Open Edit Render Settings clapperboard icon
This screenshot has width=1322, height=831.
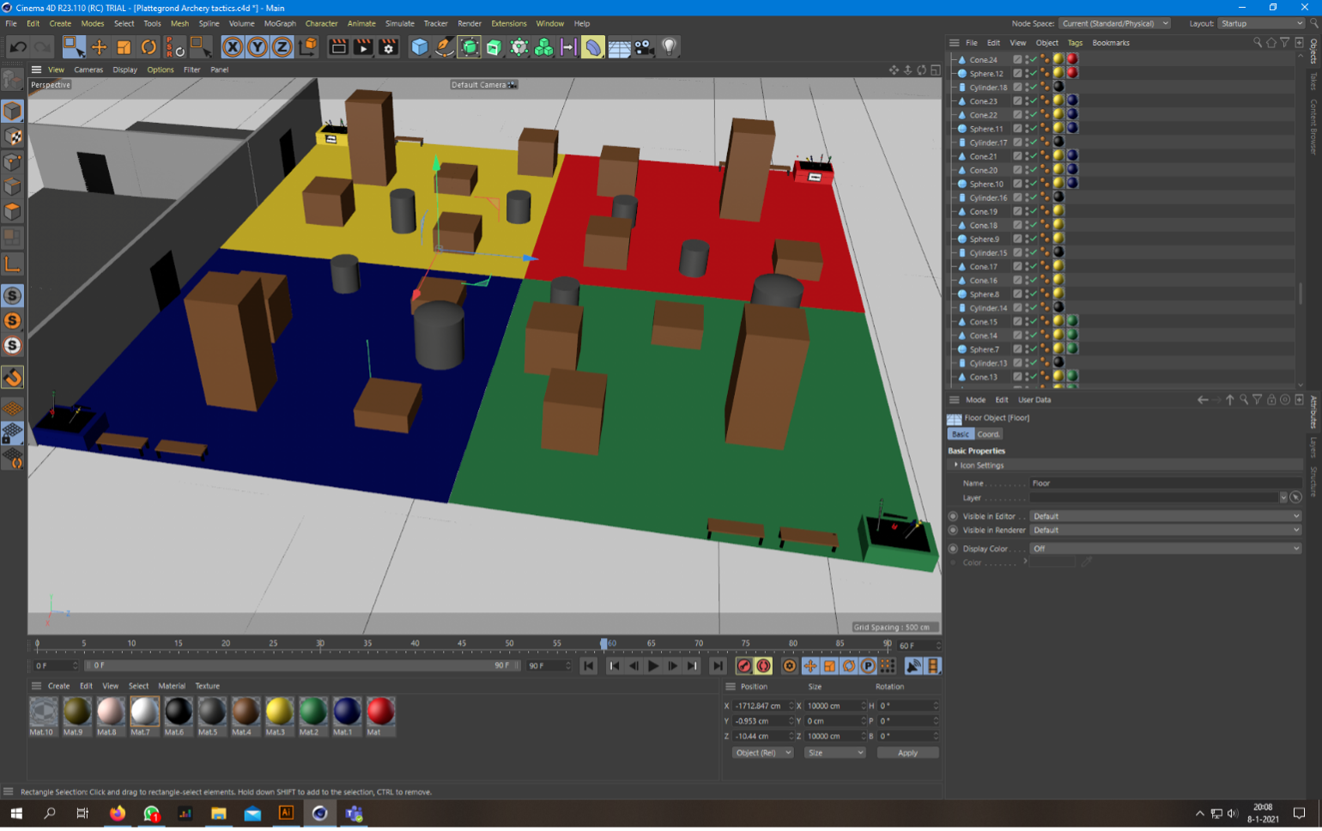coord(388,47)
